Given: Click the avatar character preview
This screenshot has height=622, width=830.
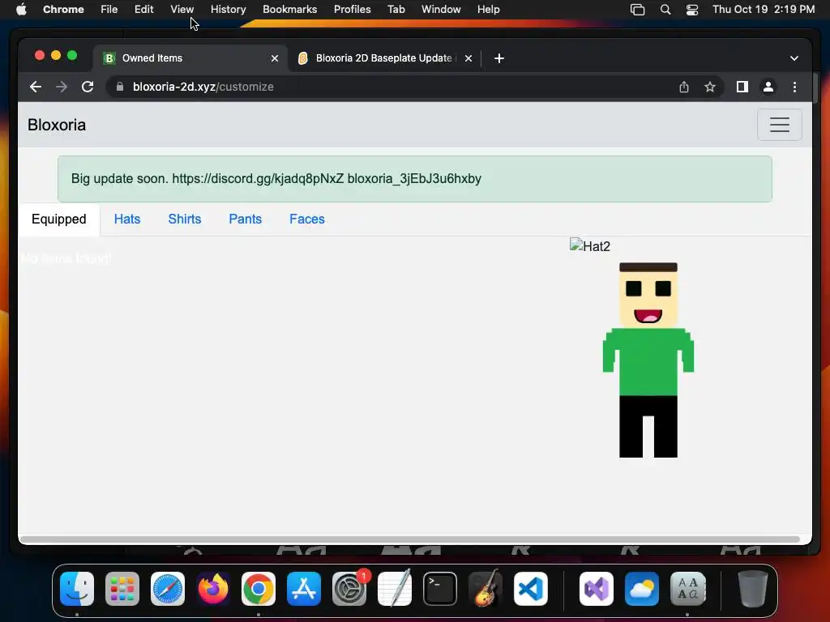Looking at the screenshot, I should 648,360.
